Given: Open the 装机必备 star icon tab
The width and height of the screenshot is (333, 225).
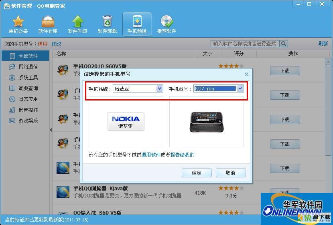Looking at the screenshot, I should coord(18,24).
